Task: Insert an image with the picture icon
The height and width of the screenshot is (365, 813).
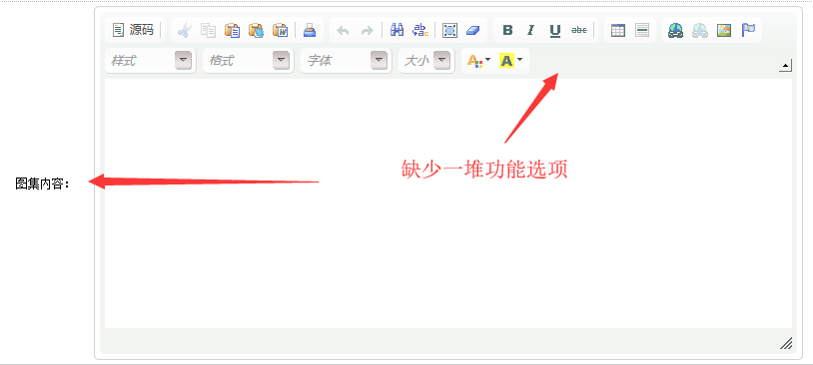Action: point(724,30)
